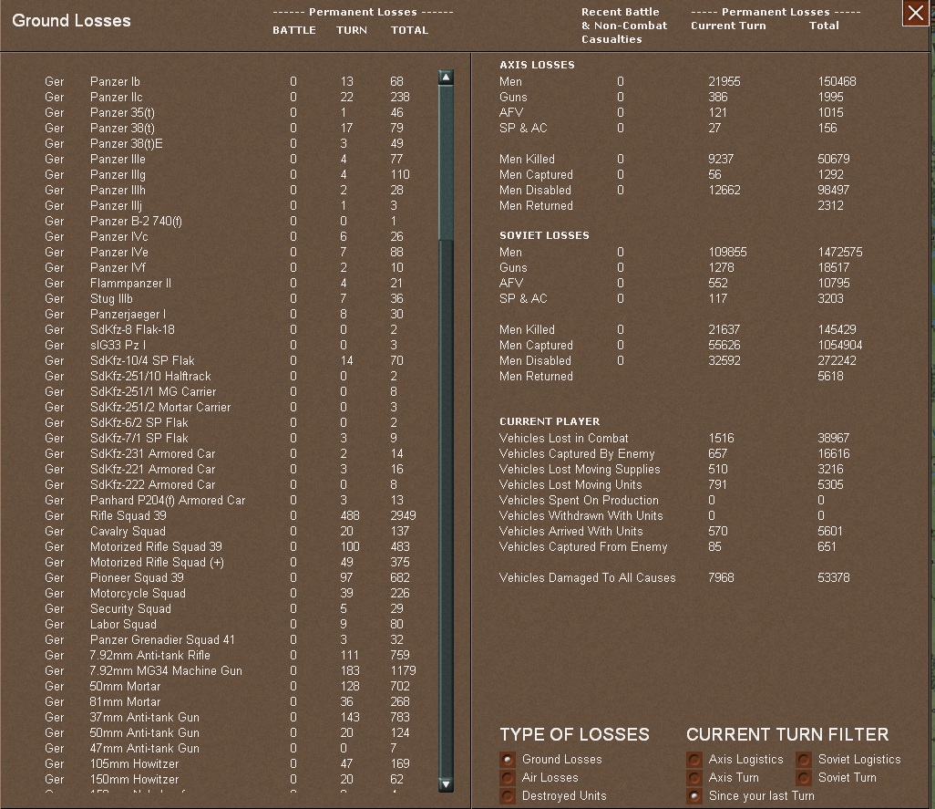Click the Ground Losses window title
Viewport: 935px width, 809px height.
71,21
